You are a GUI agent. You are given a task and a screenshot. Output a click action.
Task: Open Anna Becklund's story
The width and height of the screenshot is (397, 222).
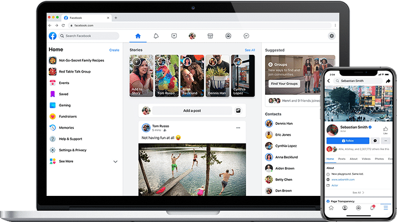click(192, 76)
